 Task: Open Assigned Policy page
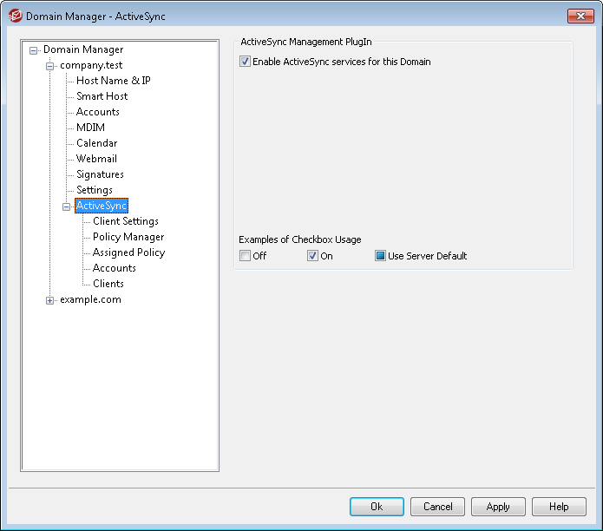128,252
